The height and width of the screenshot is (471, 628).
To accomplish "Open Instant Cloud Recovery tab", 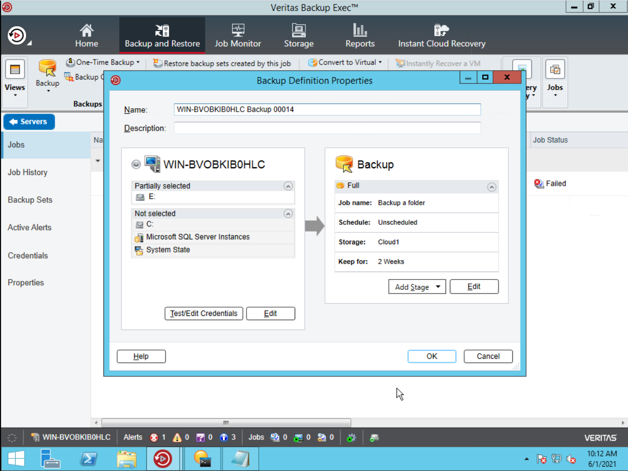I will click(x=442, y=36).
